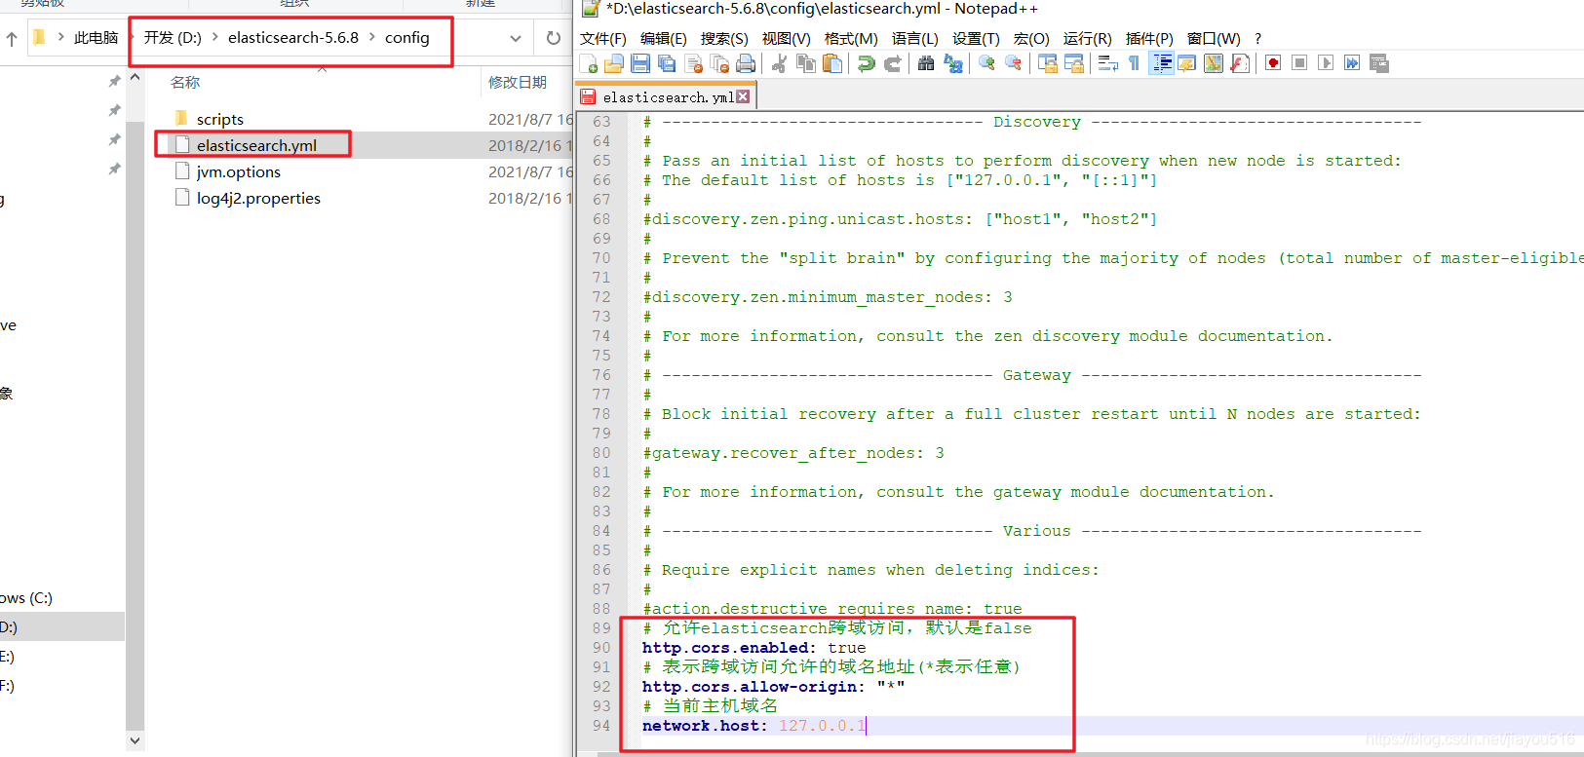
Task: Click elasticsearch-5.6.8 in the address breadcrumb
Action: (293, 38)
